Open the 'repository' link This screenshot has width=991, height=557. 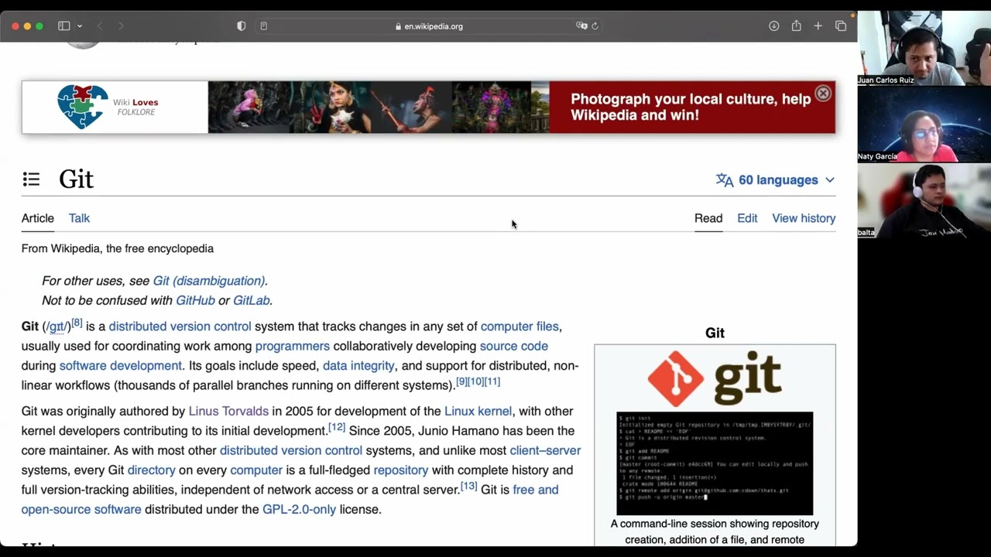point(401,470)
